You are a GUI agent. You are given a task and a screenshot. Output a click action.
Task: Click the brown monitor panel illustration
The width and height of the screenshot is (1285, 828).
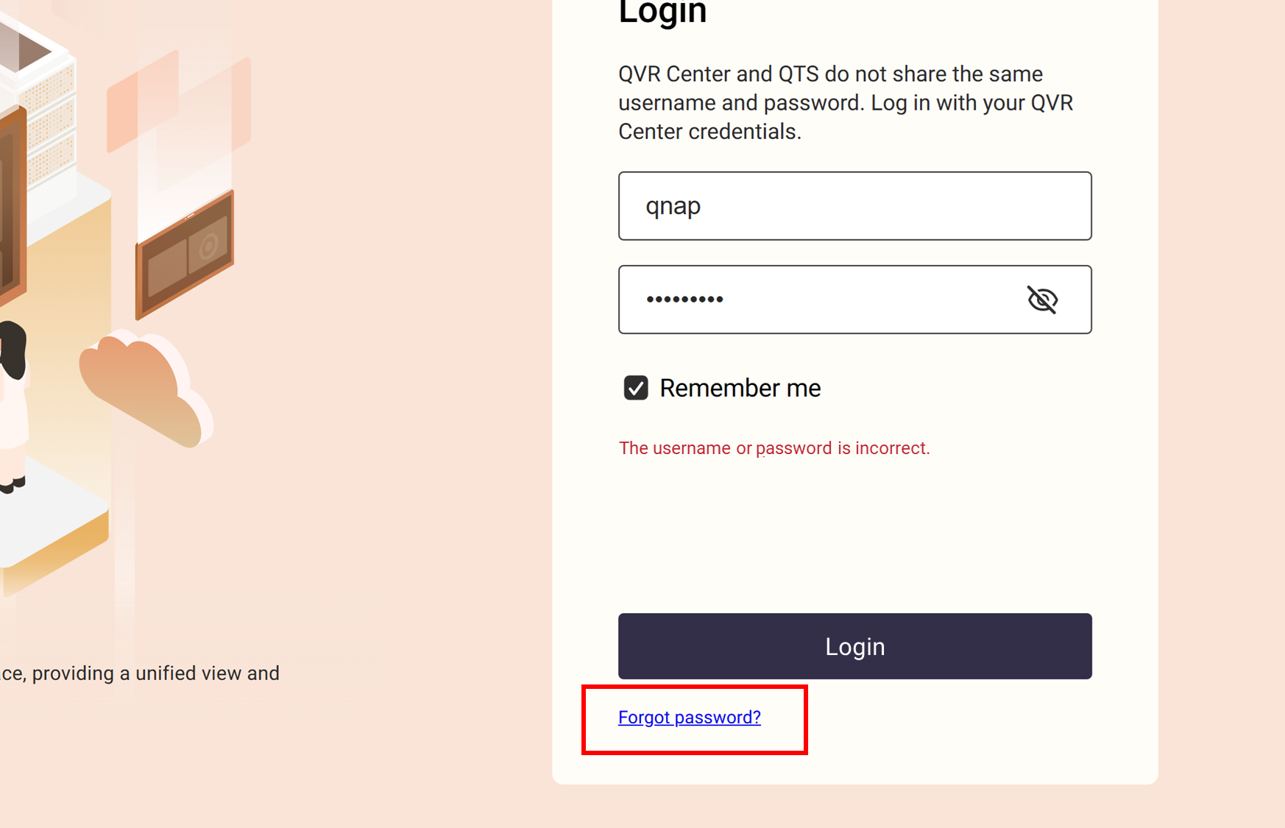(185, 254)
